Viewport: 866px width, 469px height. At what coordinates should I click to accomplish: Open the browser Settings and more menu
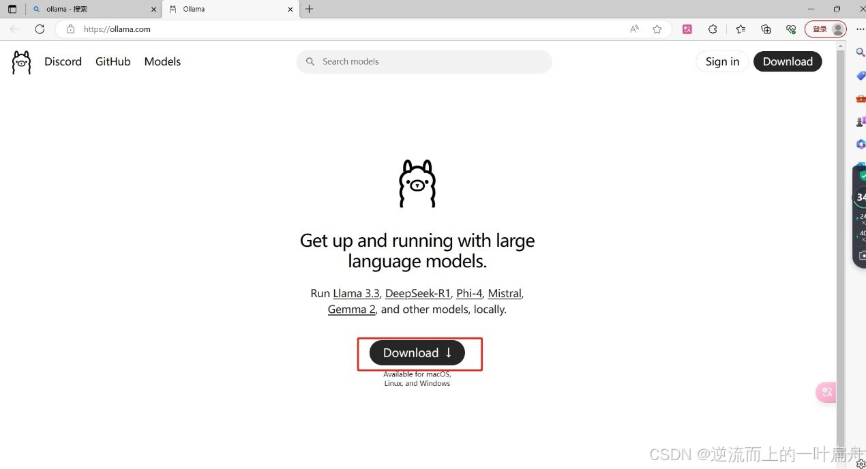[x=859, y=29]
